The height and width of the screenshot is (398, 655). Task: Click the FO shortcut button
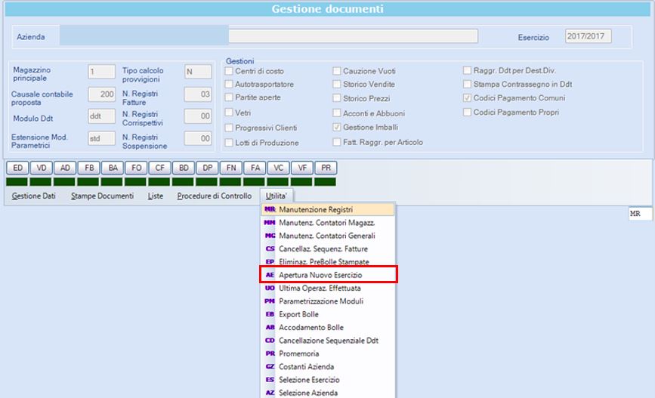pos(136,168)
